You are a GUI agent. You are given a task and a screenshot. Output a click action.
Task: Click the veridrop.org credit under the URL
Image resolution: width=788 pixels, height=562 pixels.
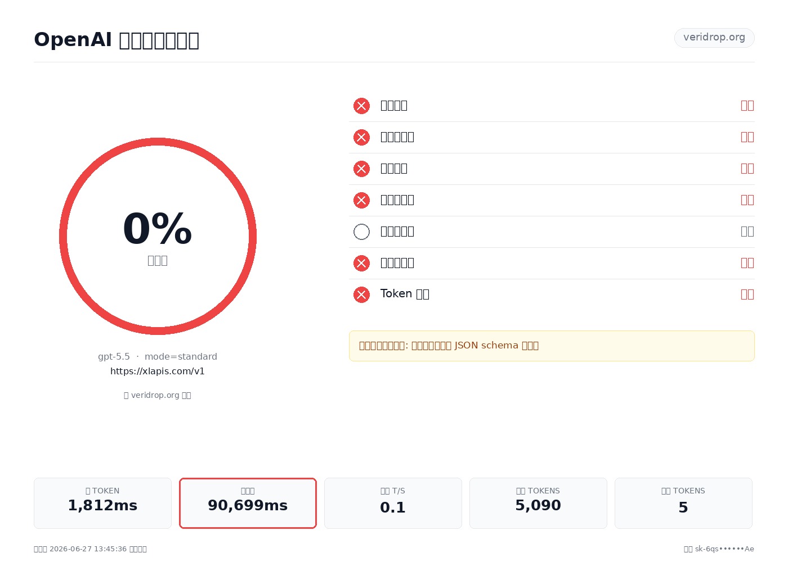[158, 395]
